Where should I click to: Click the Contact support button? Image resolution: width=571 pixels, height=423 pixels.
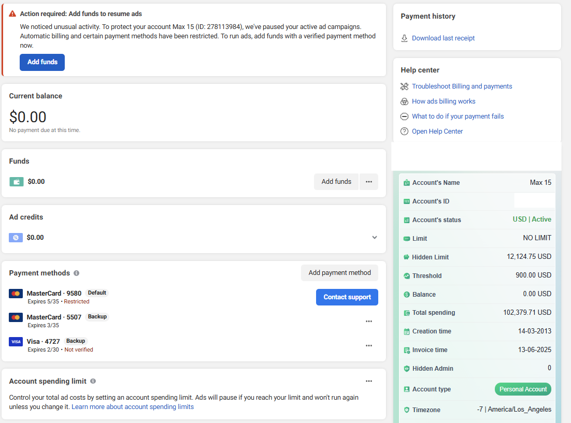tap(347, 297)
